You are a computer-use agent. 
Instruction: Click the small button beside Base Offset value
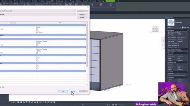pyautogui.click(x=187, y=34)
